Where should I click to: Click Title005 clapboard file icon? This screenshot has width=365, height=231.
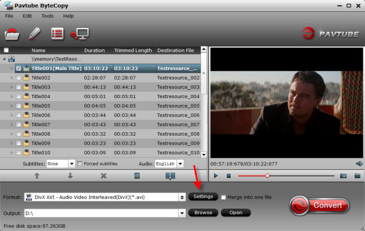(x=26, y=106)
